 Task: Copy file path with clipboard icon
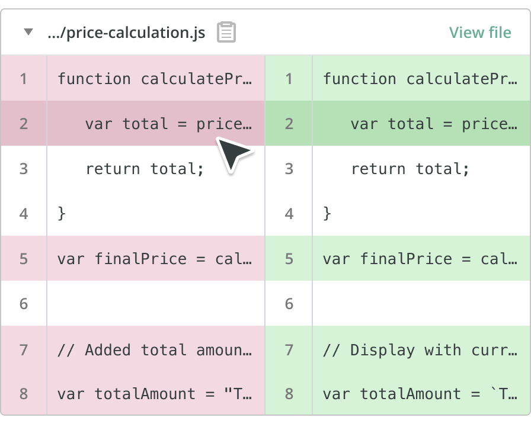click(226, 32)
